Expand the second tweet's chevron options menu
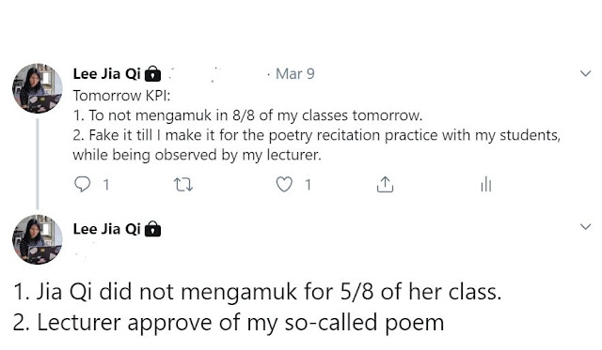The width and height of the screenshot is (602, 350). [585, 227]
